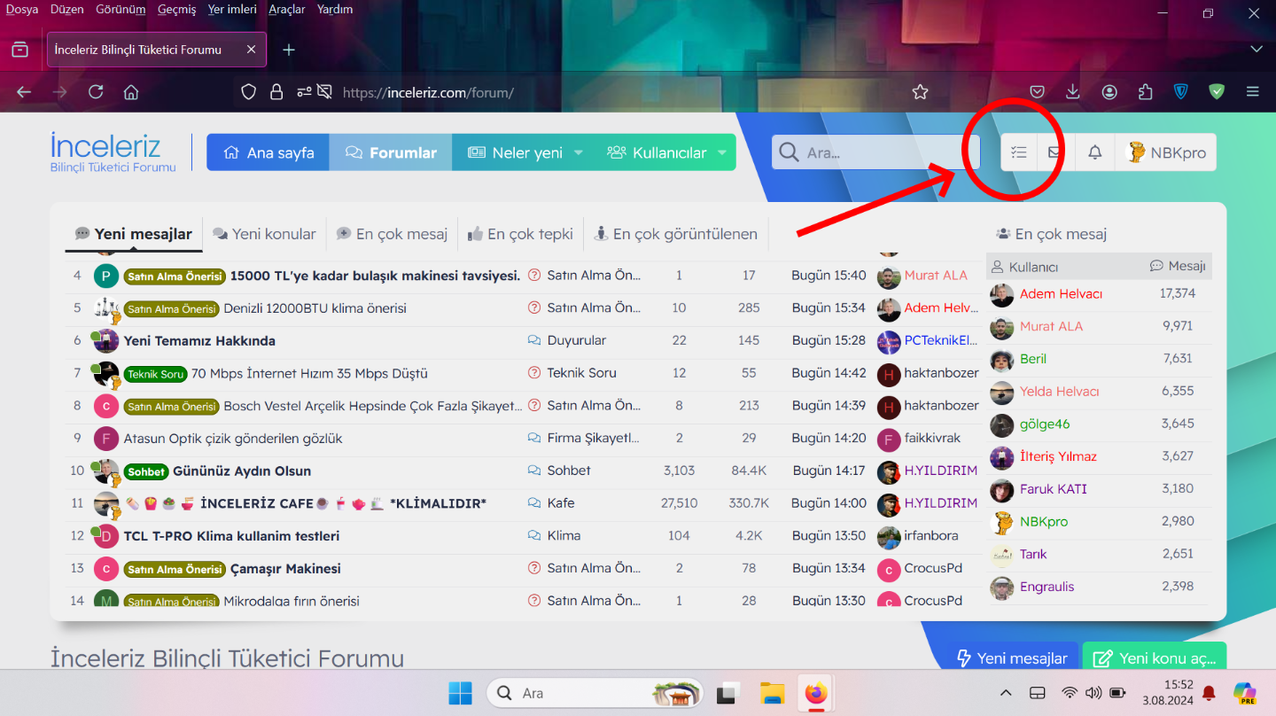1276x716 pixels.
Task: Close the İnceleriz browser tab
Action: pos(251,50)
